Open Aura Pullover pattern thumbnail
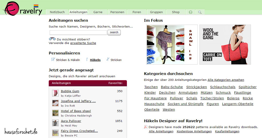This screenshot has height=138, width=262. 55,123
